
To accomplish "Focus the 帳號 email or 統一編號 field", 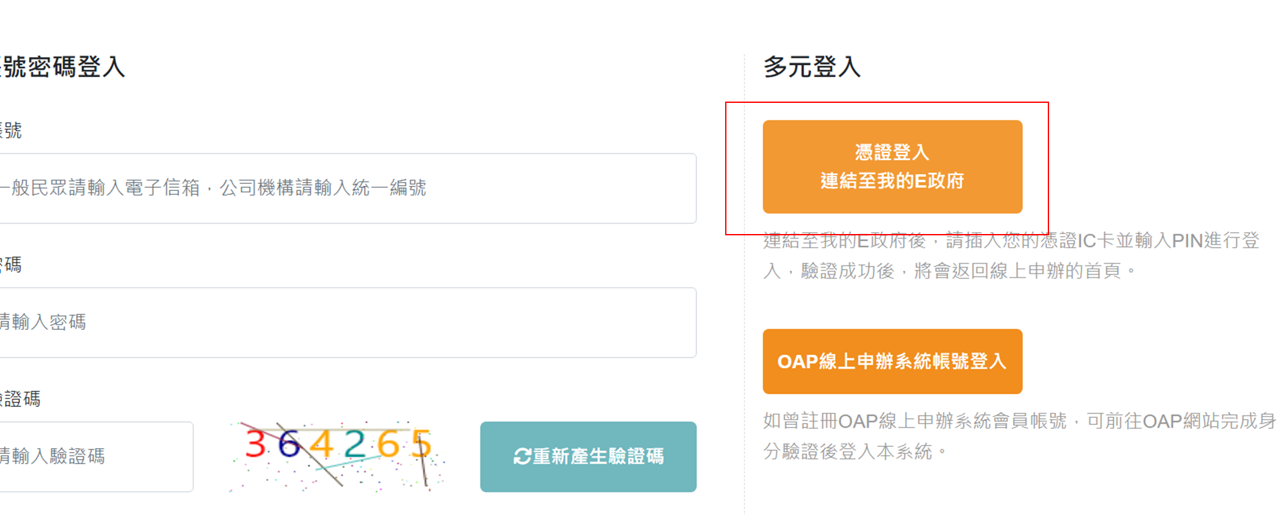I will click(346, 188).
